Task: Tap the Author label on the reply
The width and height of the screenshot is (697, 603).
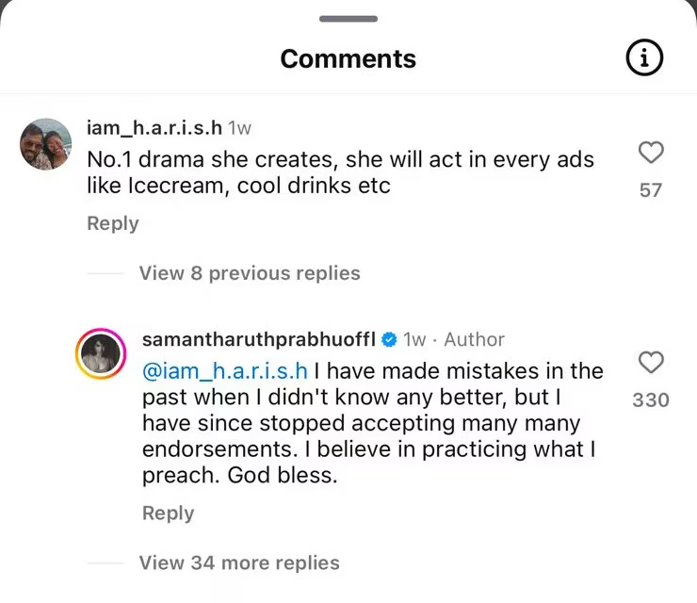Action: point(475,339)
